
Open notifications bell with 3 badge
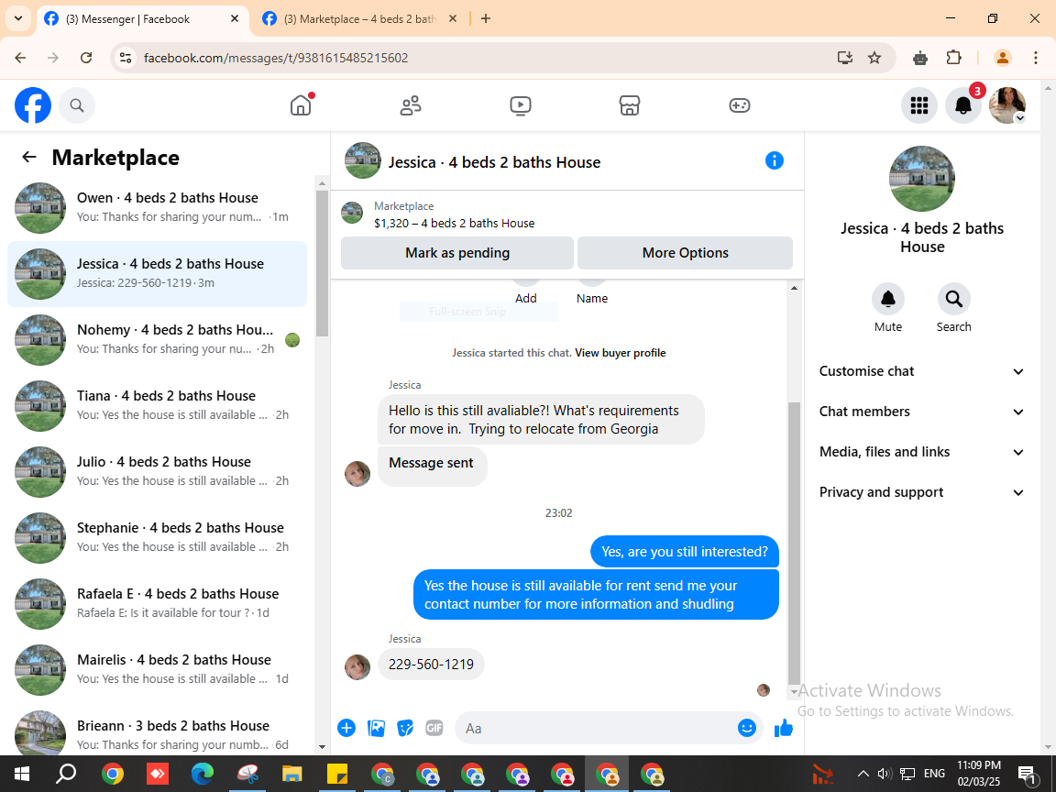[x=963, y=105]
